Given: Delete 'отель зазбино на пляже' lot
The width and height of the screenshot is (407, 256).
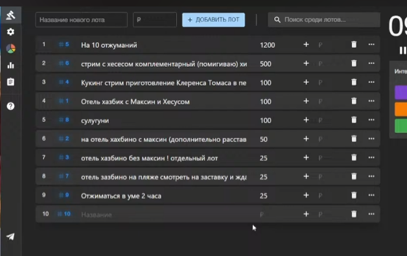Looking at the screenshot, I should click(x=354, y=176).
